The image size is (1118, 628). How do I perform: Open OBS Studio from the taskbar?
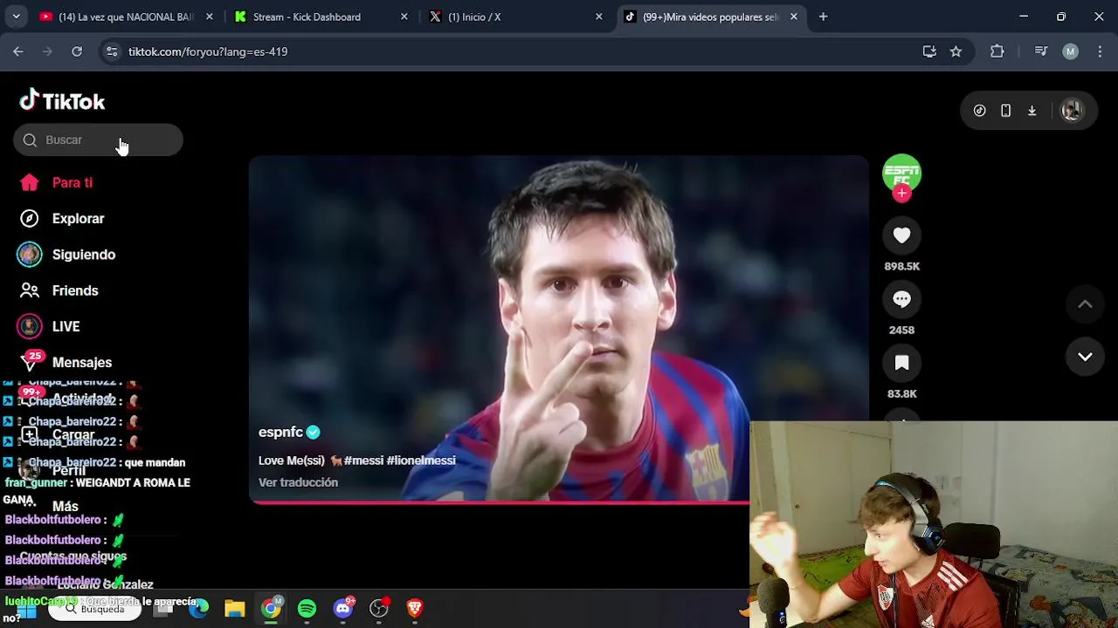click(x=379, y=608)
